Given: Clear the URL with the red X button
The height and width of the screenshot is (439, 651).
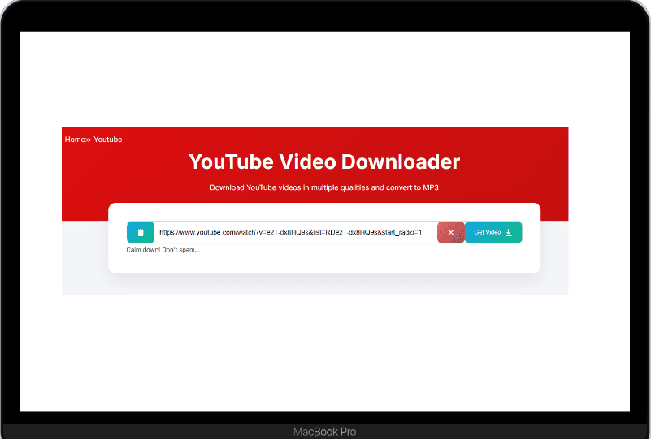Looking at the screenshot, I should [x=451, y=232].
